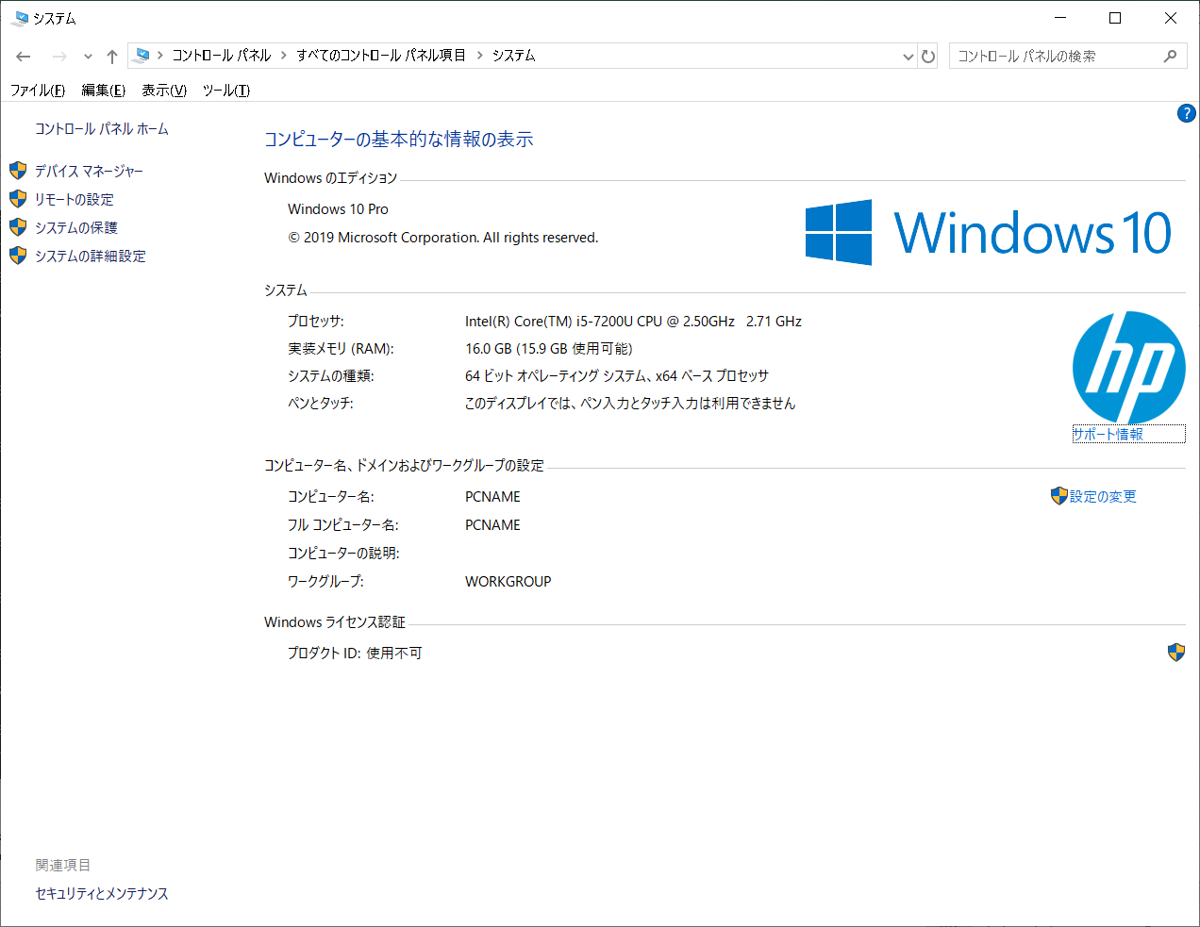Click the Refresh icon in the address bar

click(x=928, y=56)
